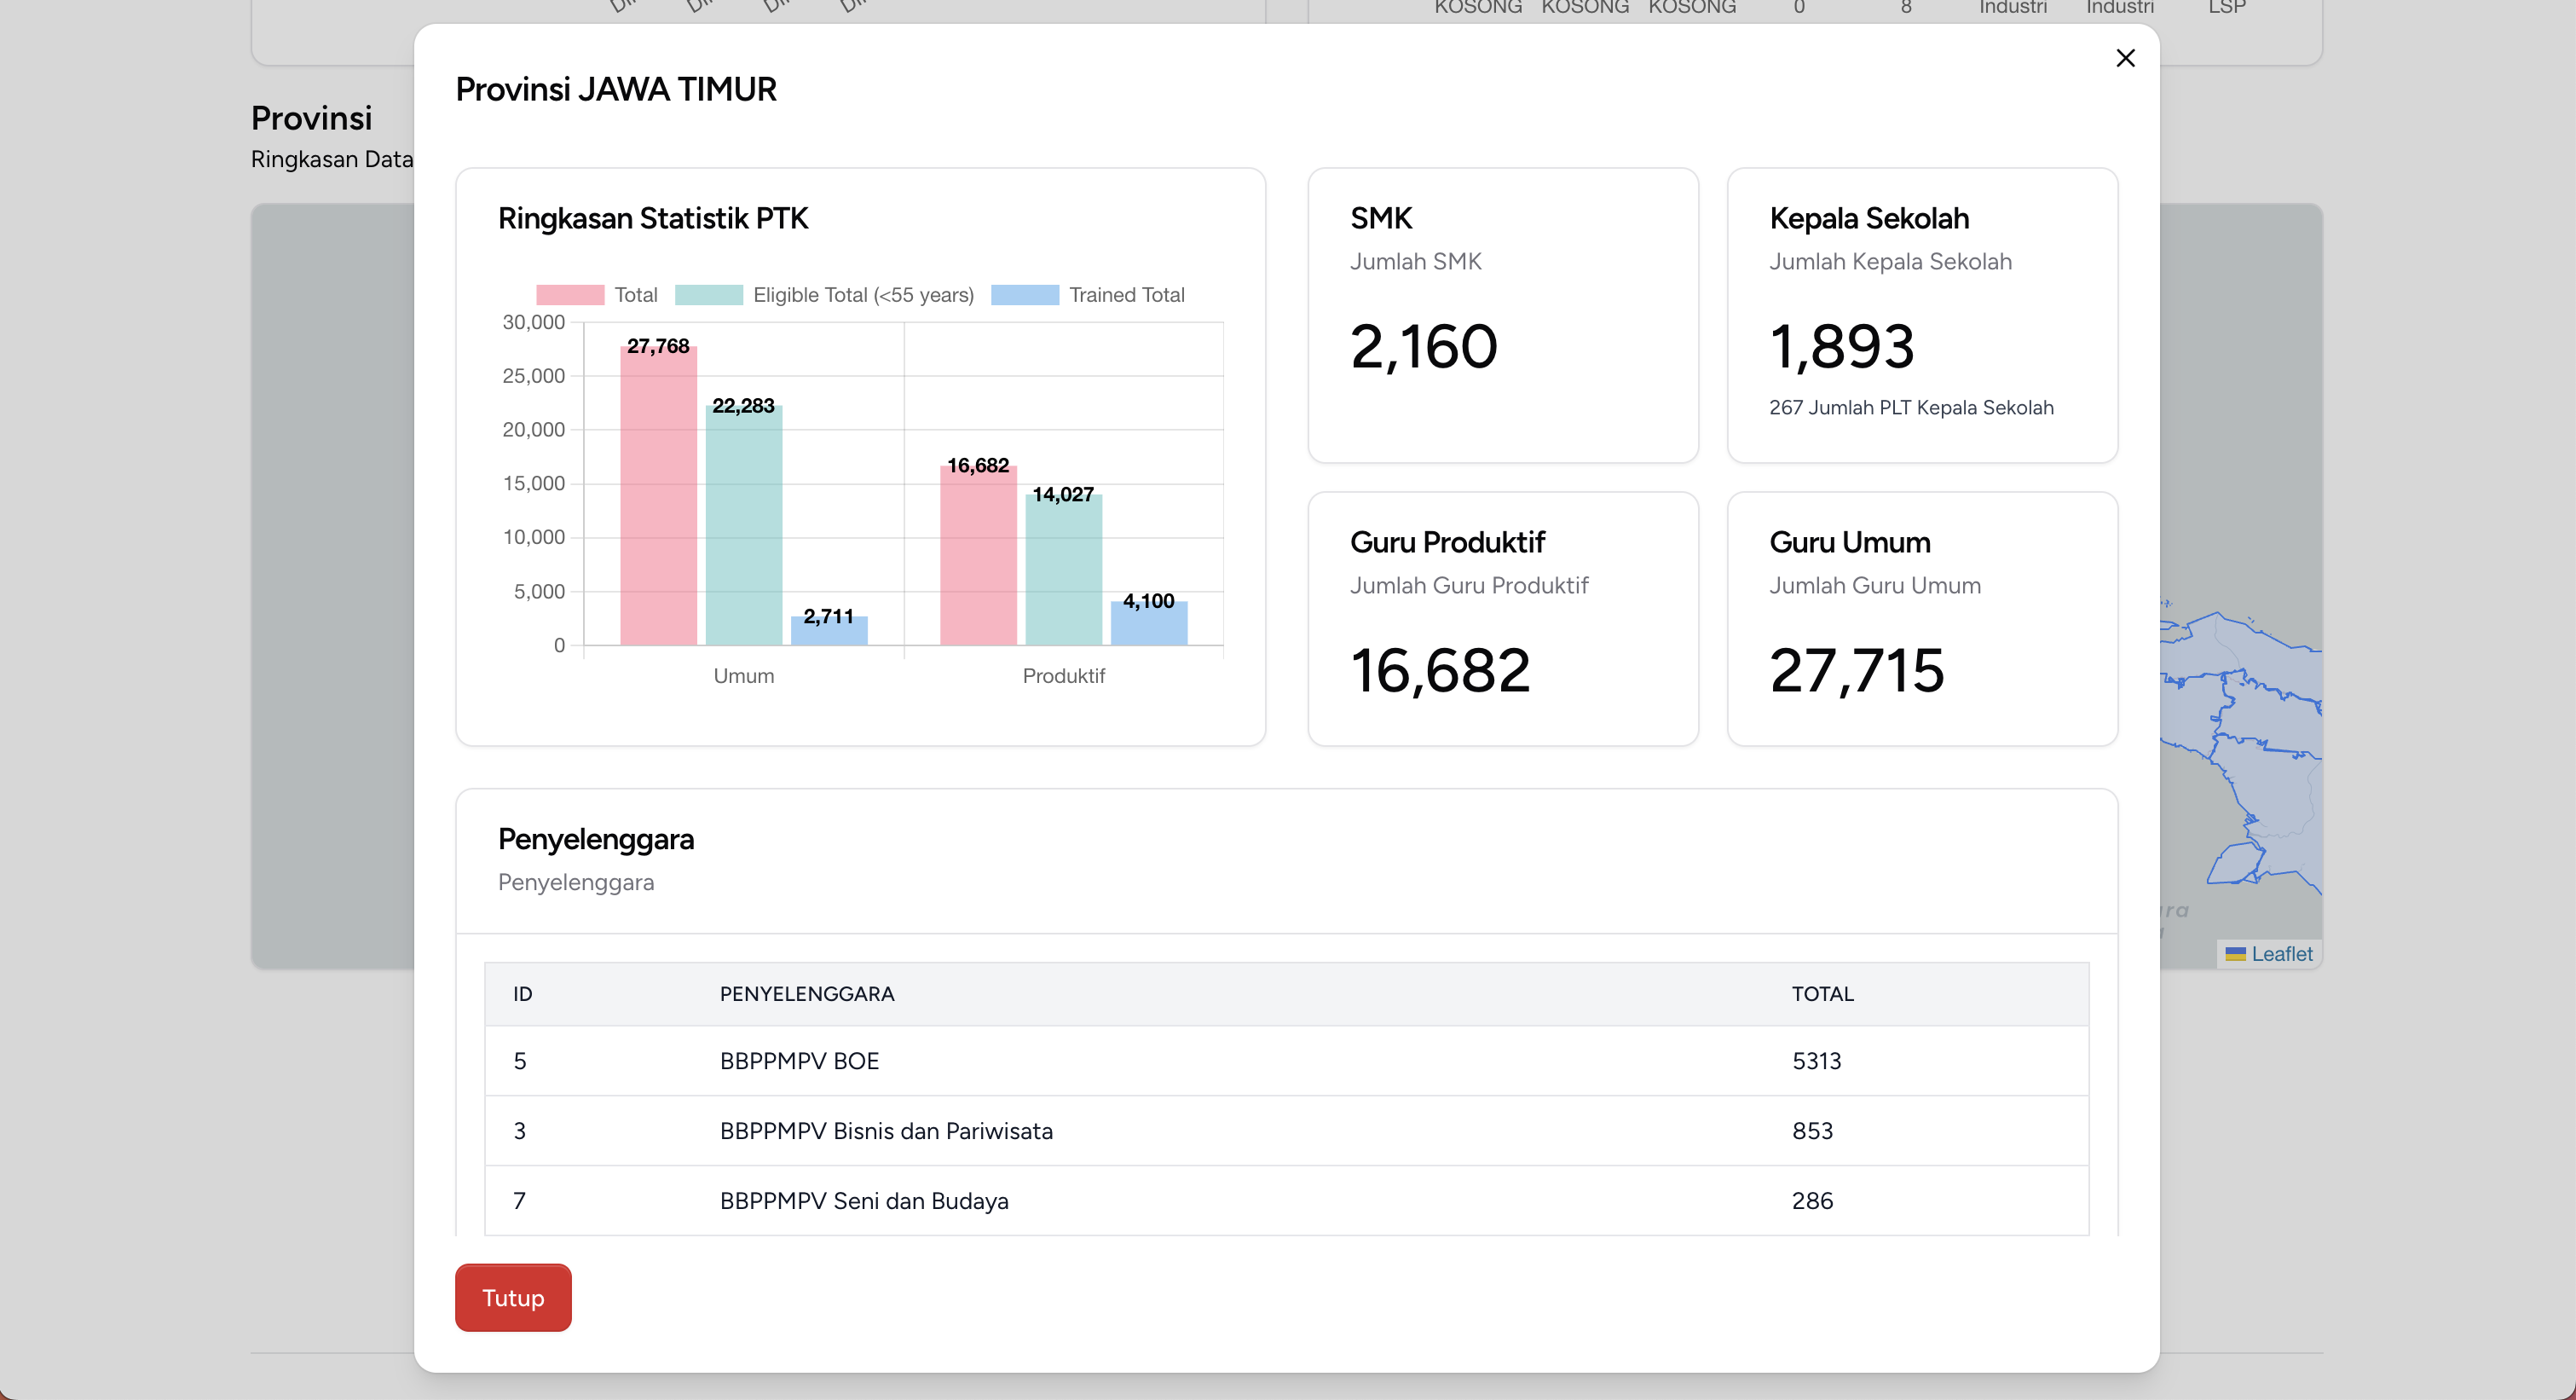Image resolution: width=2576 pixels, height=1400 pixels.
Task: Click the red Tutup button
Action: [x=513, y=1297]
